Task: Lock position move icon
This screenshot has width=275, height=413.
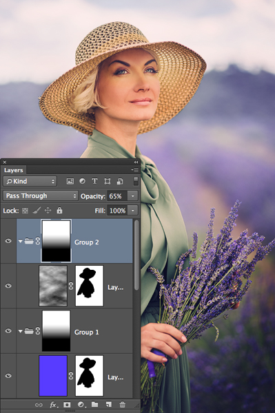Action: coord(48,211)
